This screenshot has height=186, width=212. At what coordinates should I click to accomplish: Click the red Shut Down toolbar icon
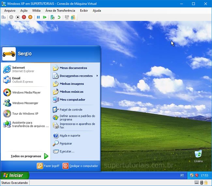[x=24, y=17]
